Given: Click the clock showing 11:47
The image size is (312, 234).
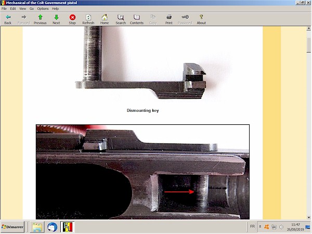Looking at the screenshot, I should 295,225.
